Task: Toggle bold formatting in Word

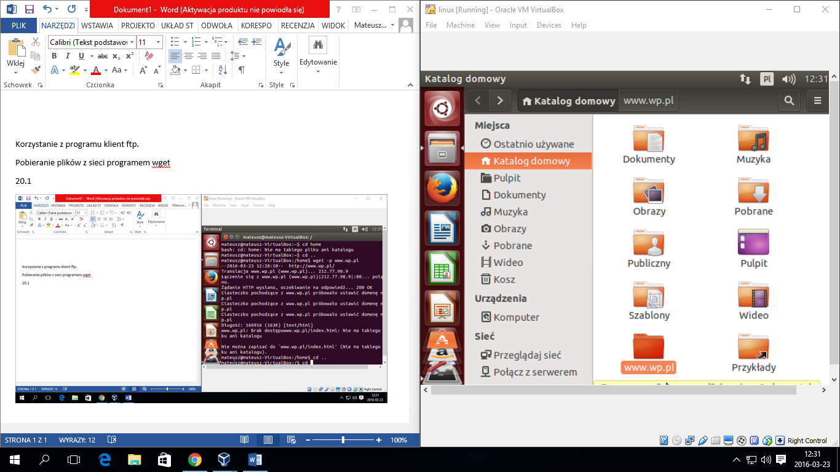Action: (x=54, y=56)
